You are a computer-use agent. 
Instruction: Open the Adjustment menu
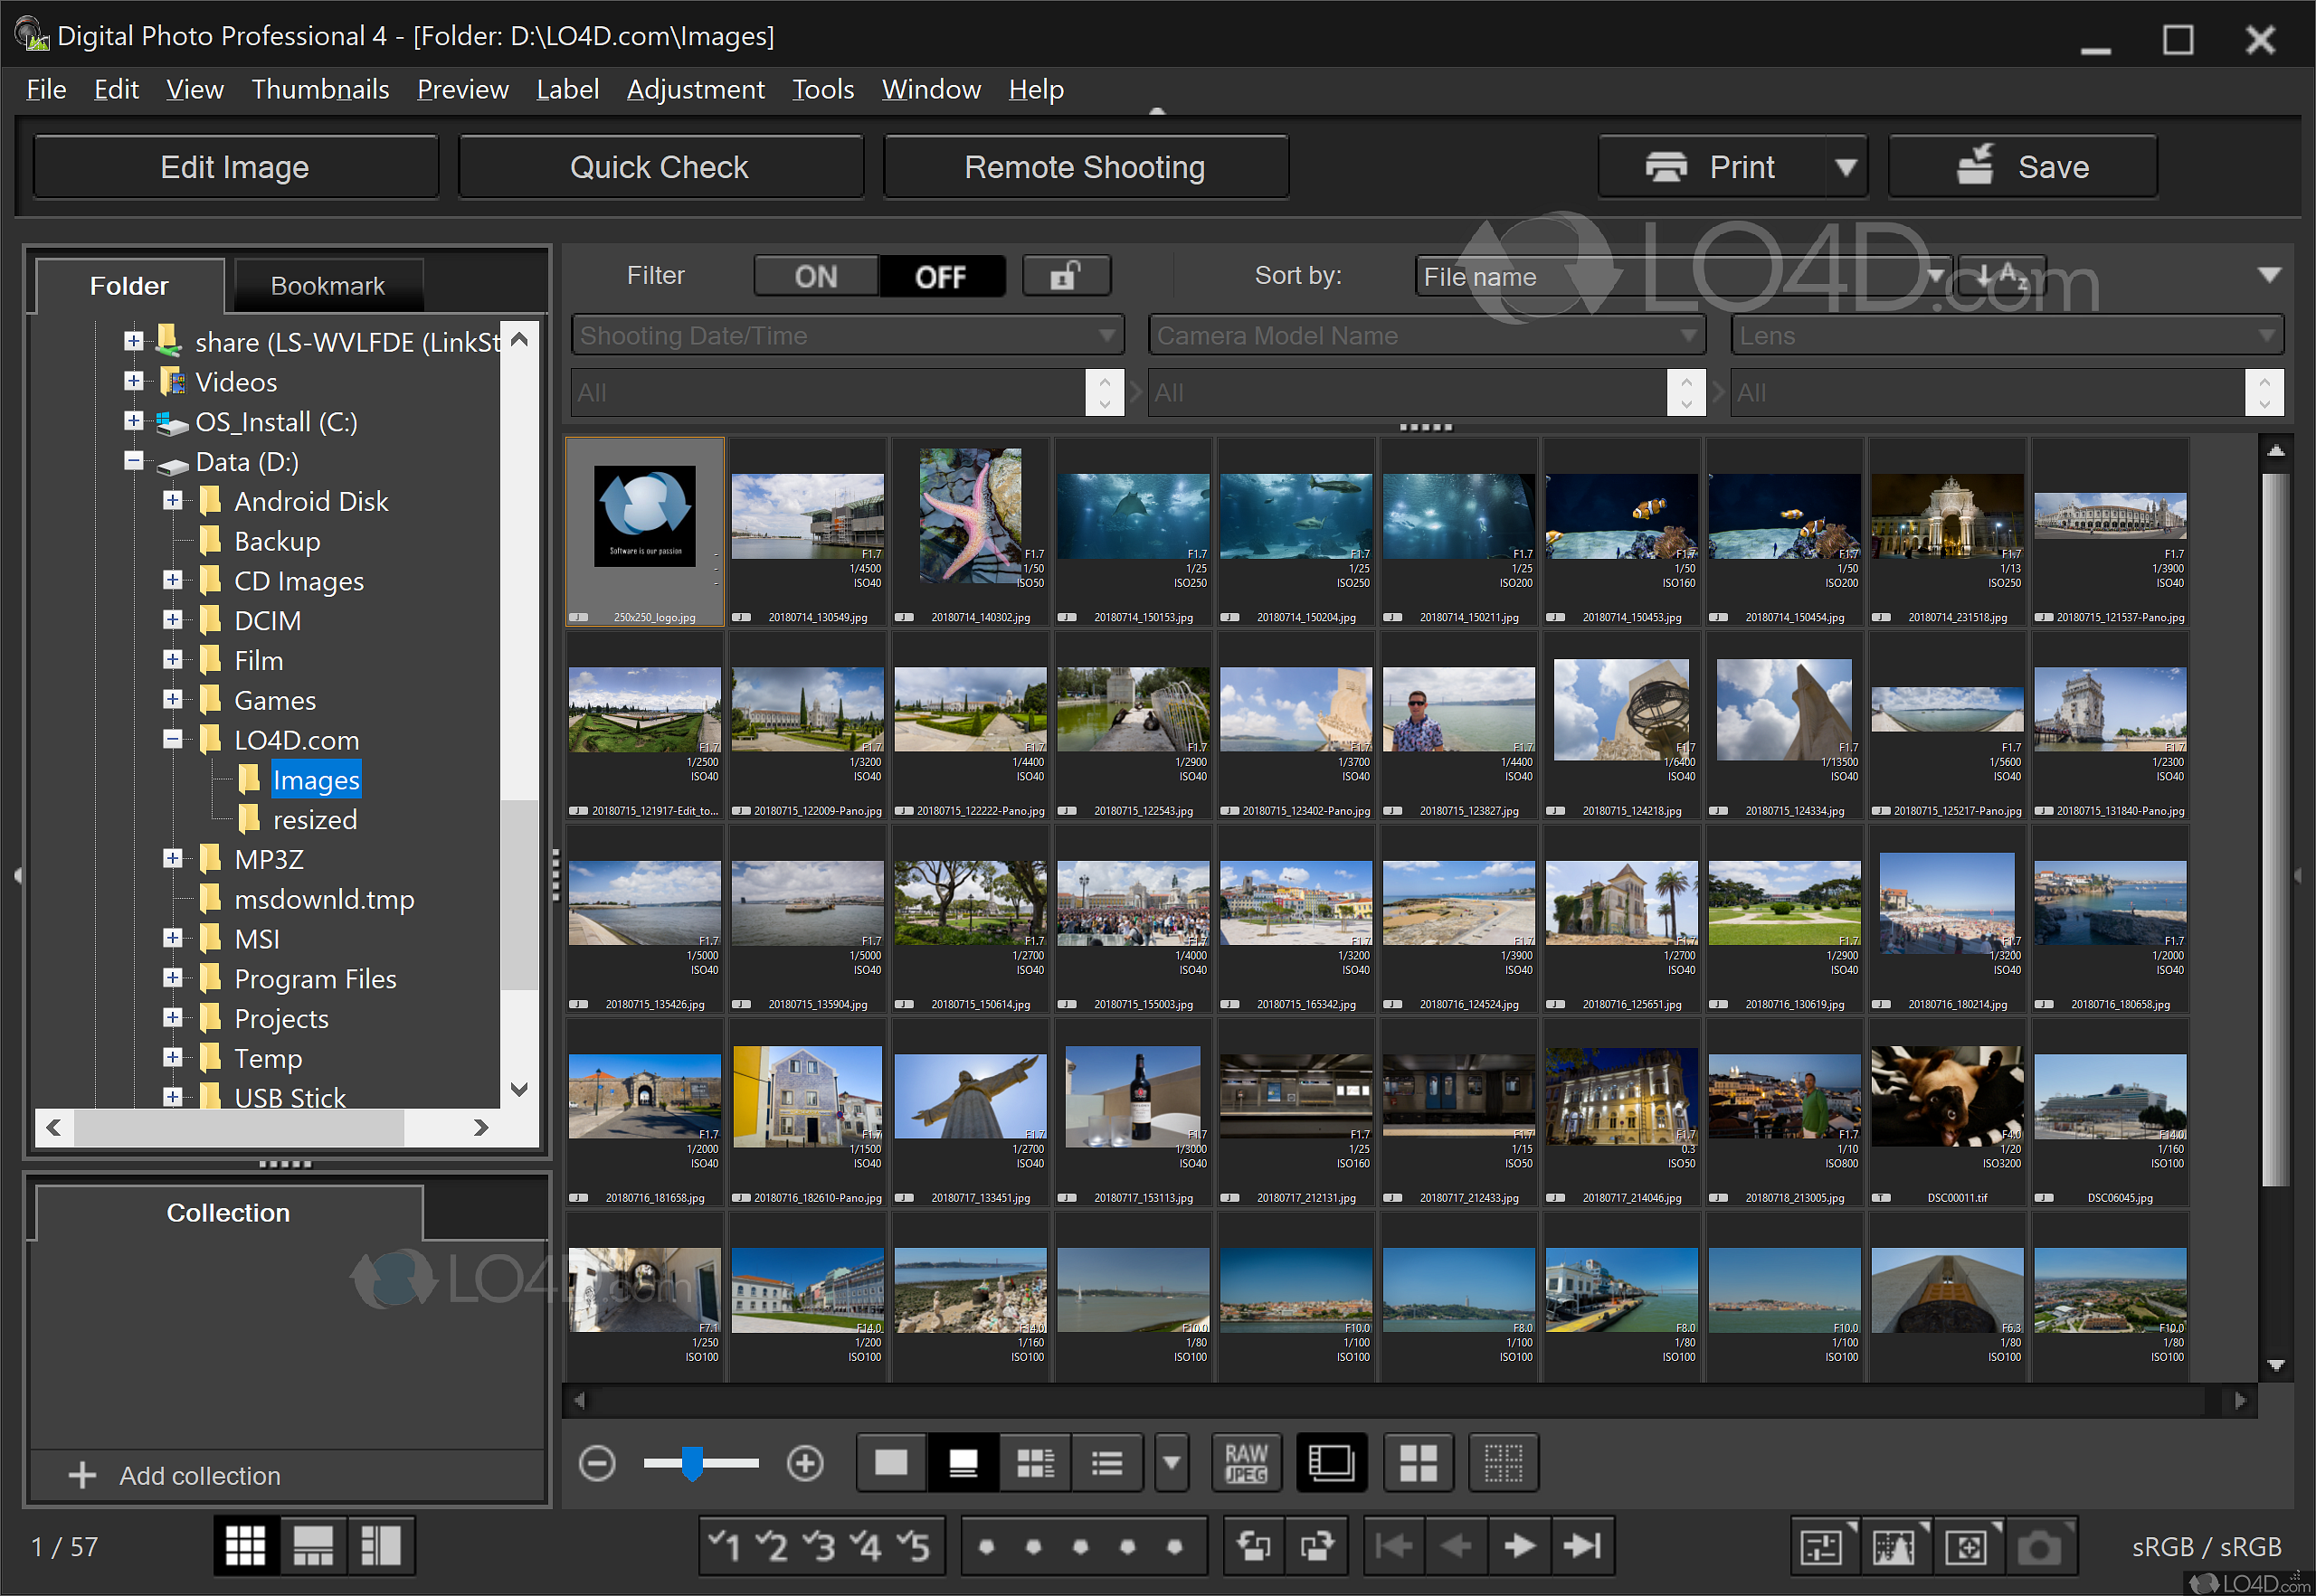pyautogui.click(x=696, y=90)
